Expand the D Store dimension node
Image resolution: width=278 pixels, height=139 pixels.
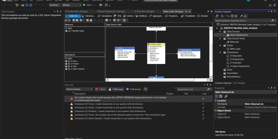pyautogui.click(x=66, y=61)
